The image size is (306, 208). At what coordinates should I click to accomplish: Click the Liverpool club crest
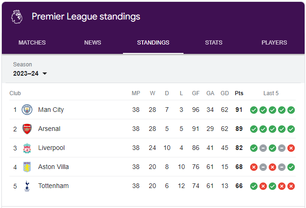pyautogui.click(x=27, y=148)
